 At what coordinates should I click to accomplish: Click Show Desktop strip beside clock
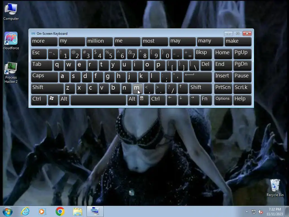pyautogui.click(x=287, y=211)
